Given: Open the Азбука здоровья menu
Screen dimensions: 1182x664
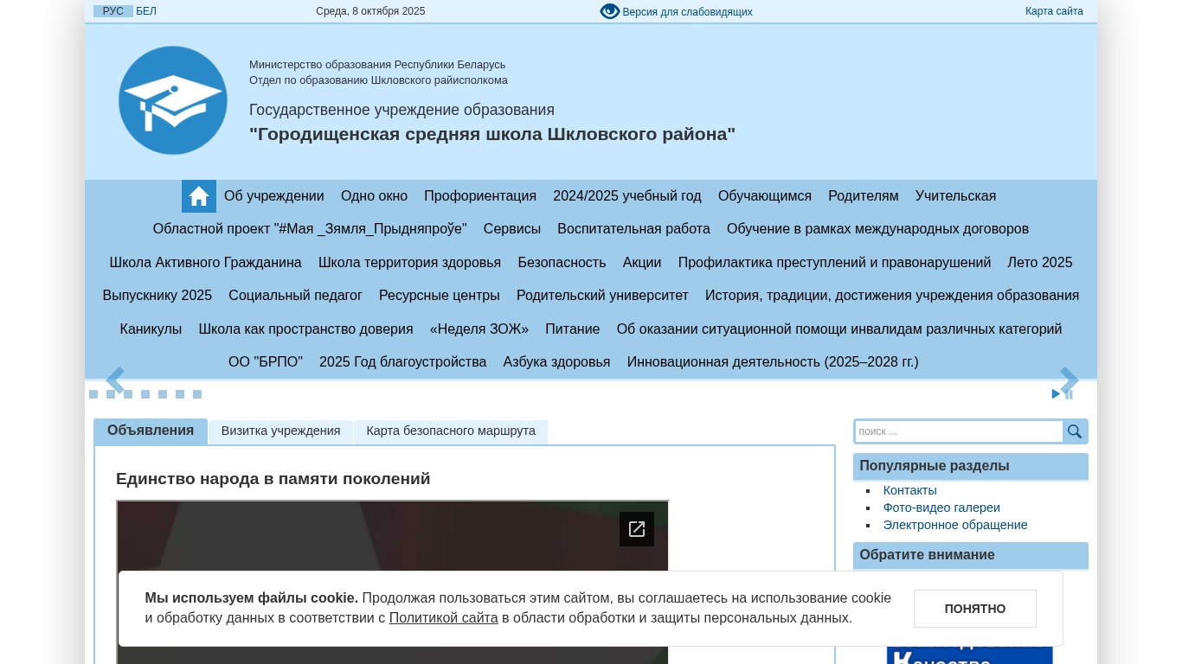Looking at the screenshot, I should coord(557,362).
